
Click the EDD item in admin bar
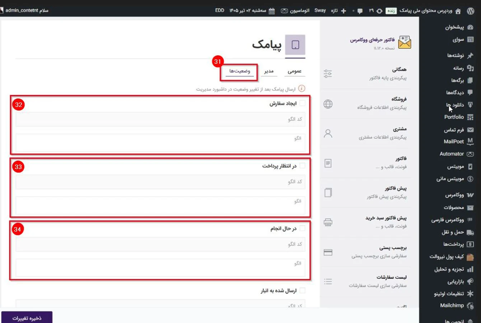pyautogui.click(x=220, y=10)
